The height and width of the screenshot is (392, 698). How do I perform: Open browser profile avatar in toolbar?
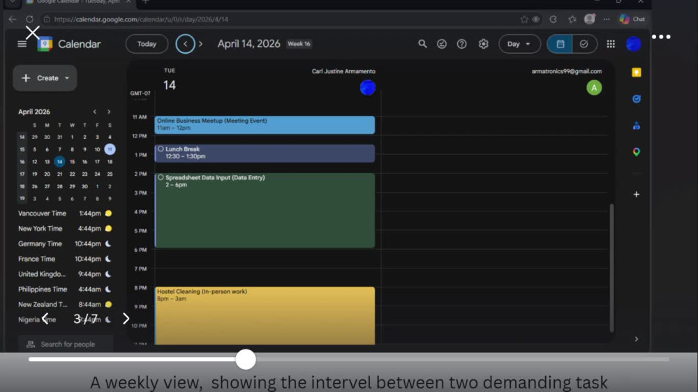coord(590,19)
